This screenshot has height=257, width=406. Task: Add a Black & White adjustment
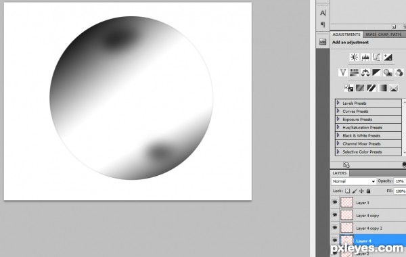click(376, 72)
